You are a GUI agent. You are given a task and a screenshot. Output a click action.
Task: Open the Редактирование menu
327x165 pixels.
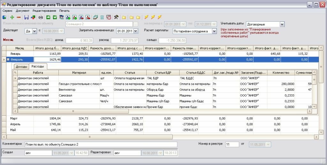tap(44, 11)
